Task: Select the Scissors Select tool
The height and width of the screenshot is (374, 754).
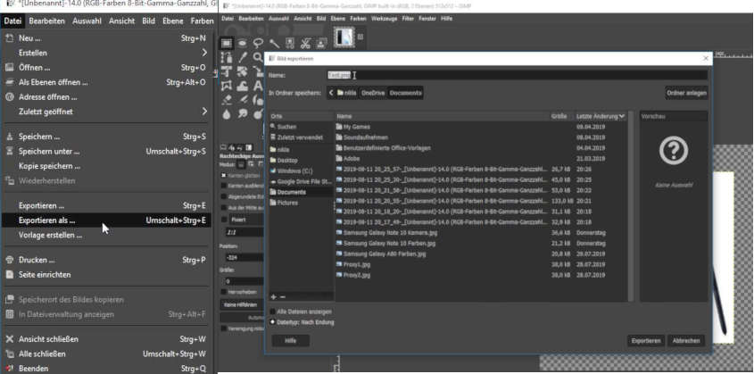Action: tap(305, 43)
